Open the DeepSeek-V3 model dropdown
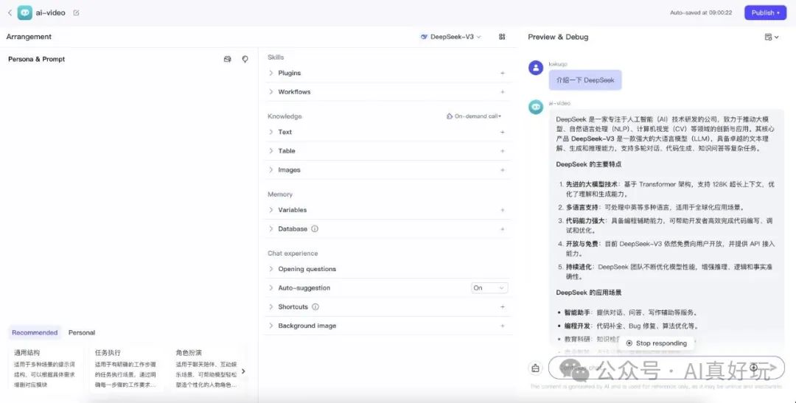Image resolution: width=796 pixels, height=403 pixels. pyautogui.click(x=451, y=37)
